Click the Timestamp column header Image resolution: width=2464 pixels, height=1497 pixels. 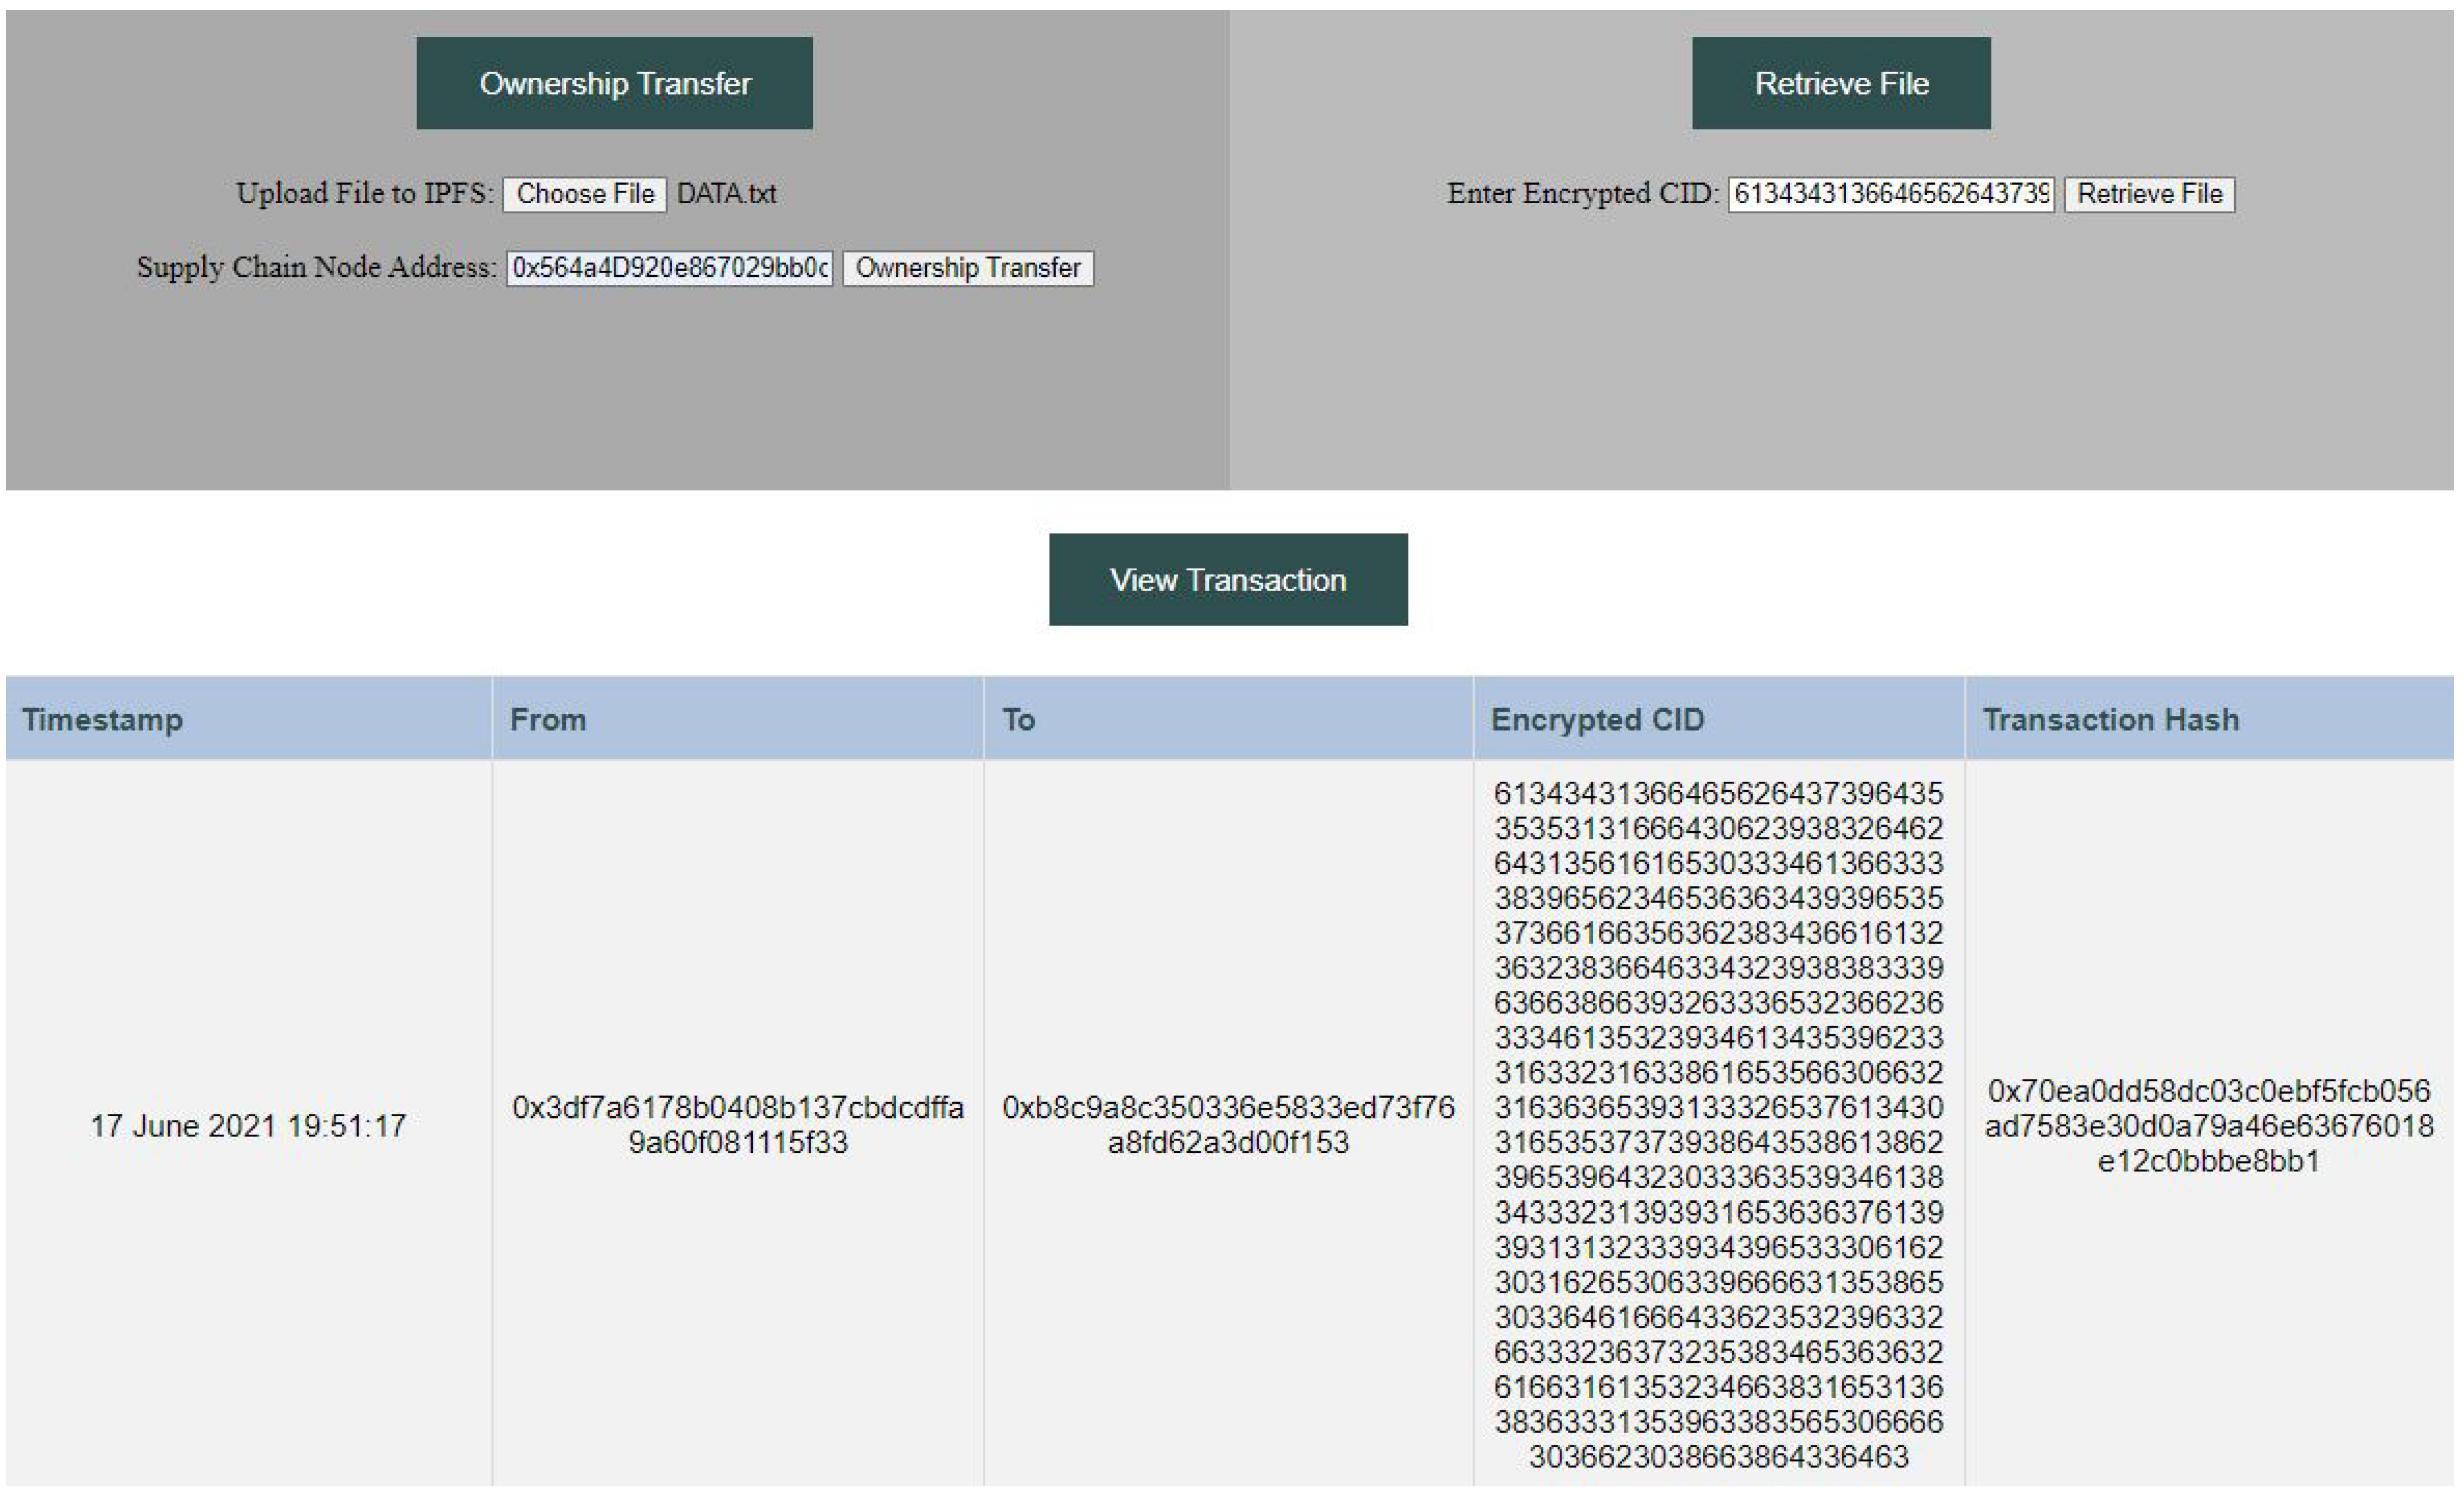pos(103,720)
